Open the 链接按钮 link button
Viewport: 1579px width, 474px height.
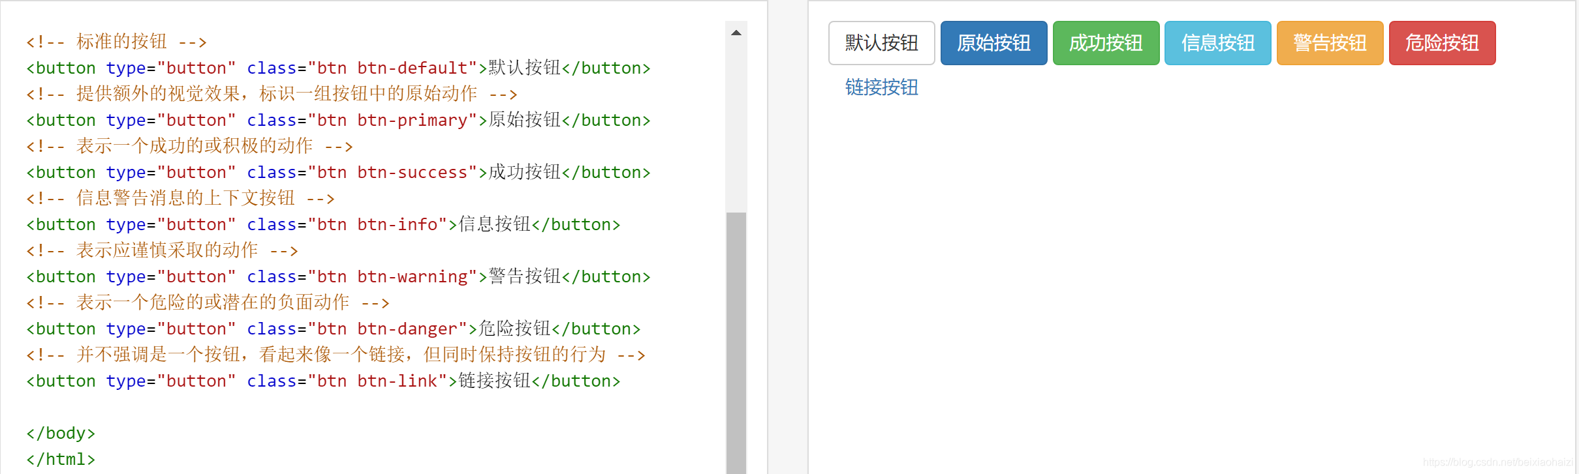coord(881,87)
